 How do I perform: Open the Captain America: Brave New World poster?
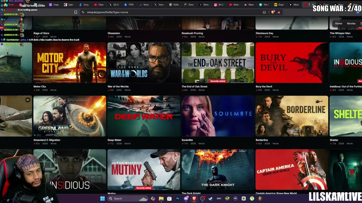point(292,169)
